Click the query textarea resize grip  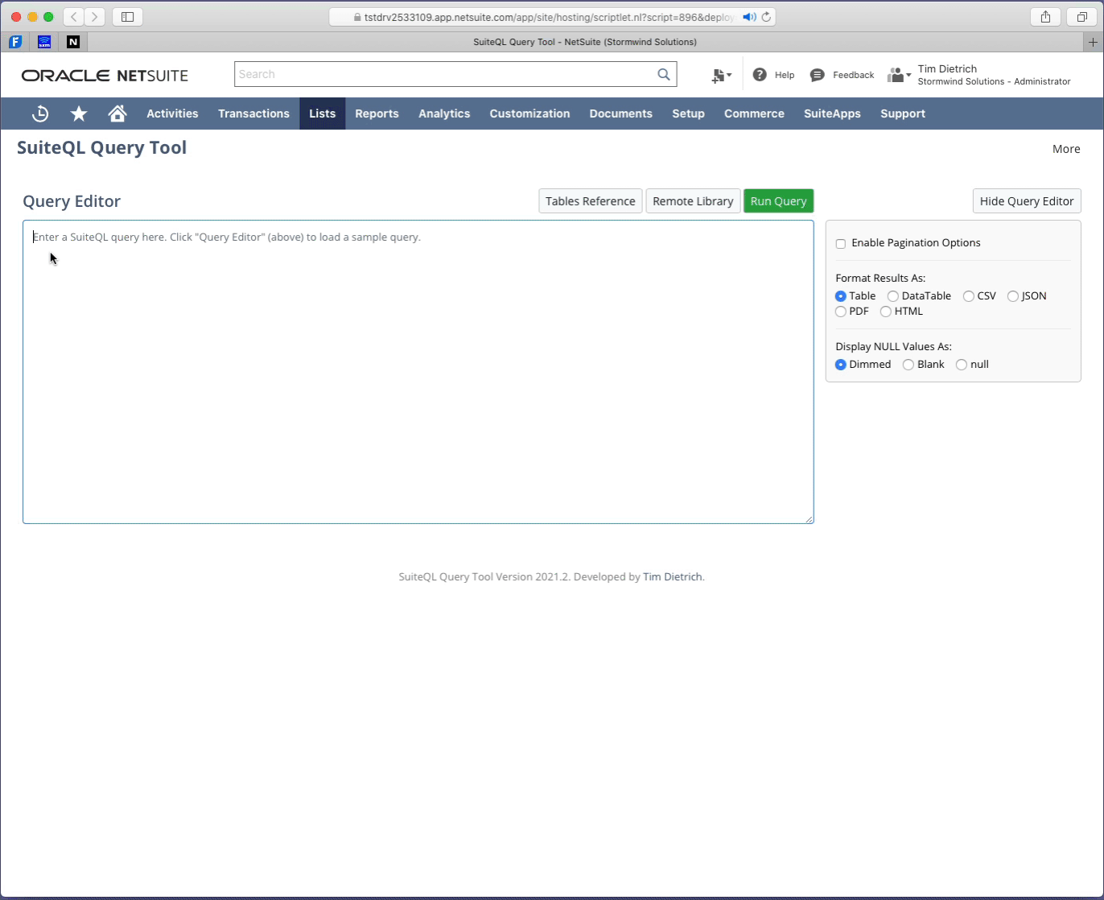click(x=809, y=518)
